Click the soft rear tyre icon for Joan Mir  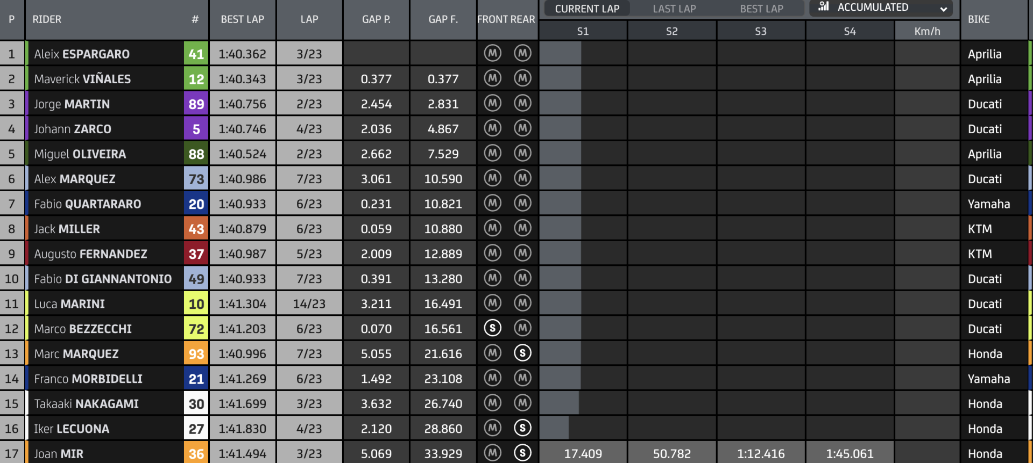(x=522, y=453)
